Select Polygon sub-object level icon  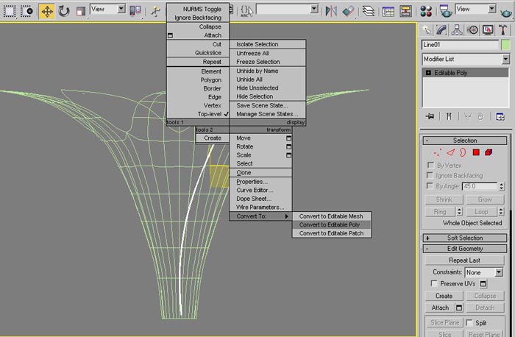[x=476, y=152]
